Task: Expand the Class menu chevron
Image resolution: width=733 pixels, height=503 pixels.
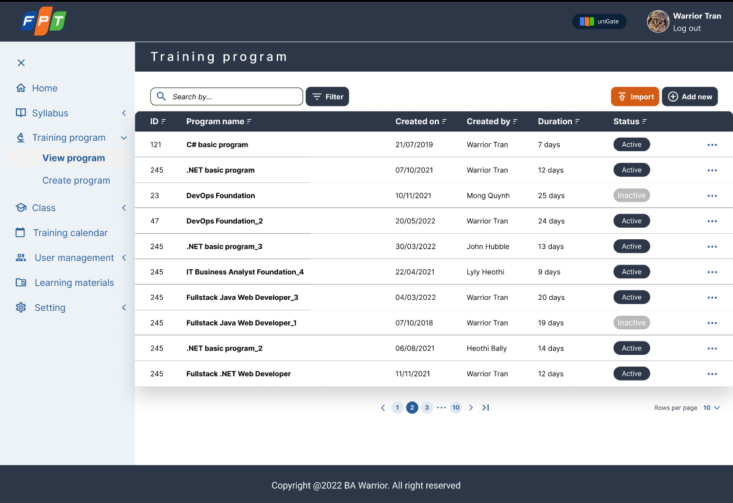Action: coord(124,208)
